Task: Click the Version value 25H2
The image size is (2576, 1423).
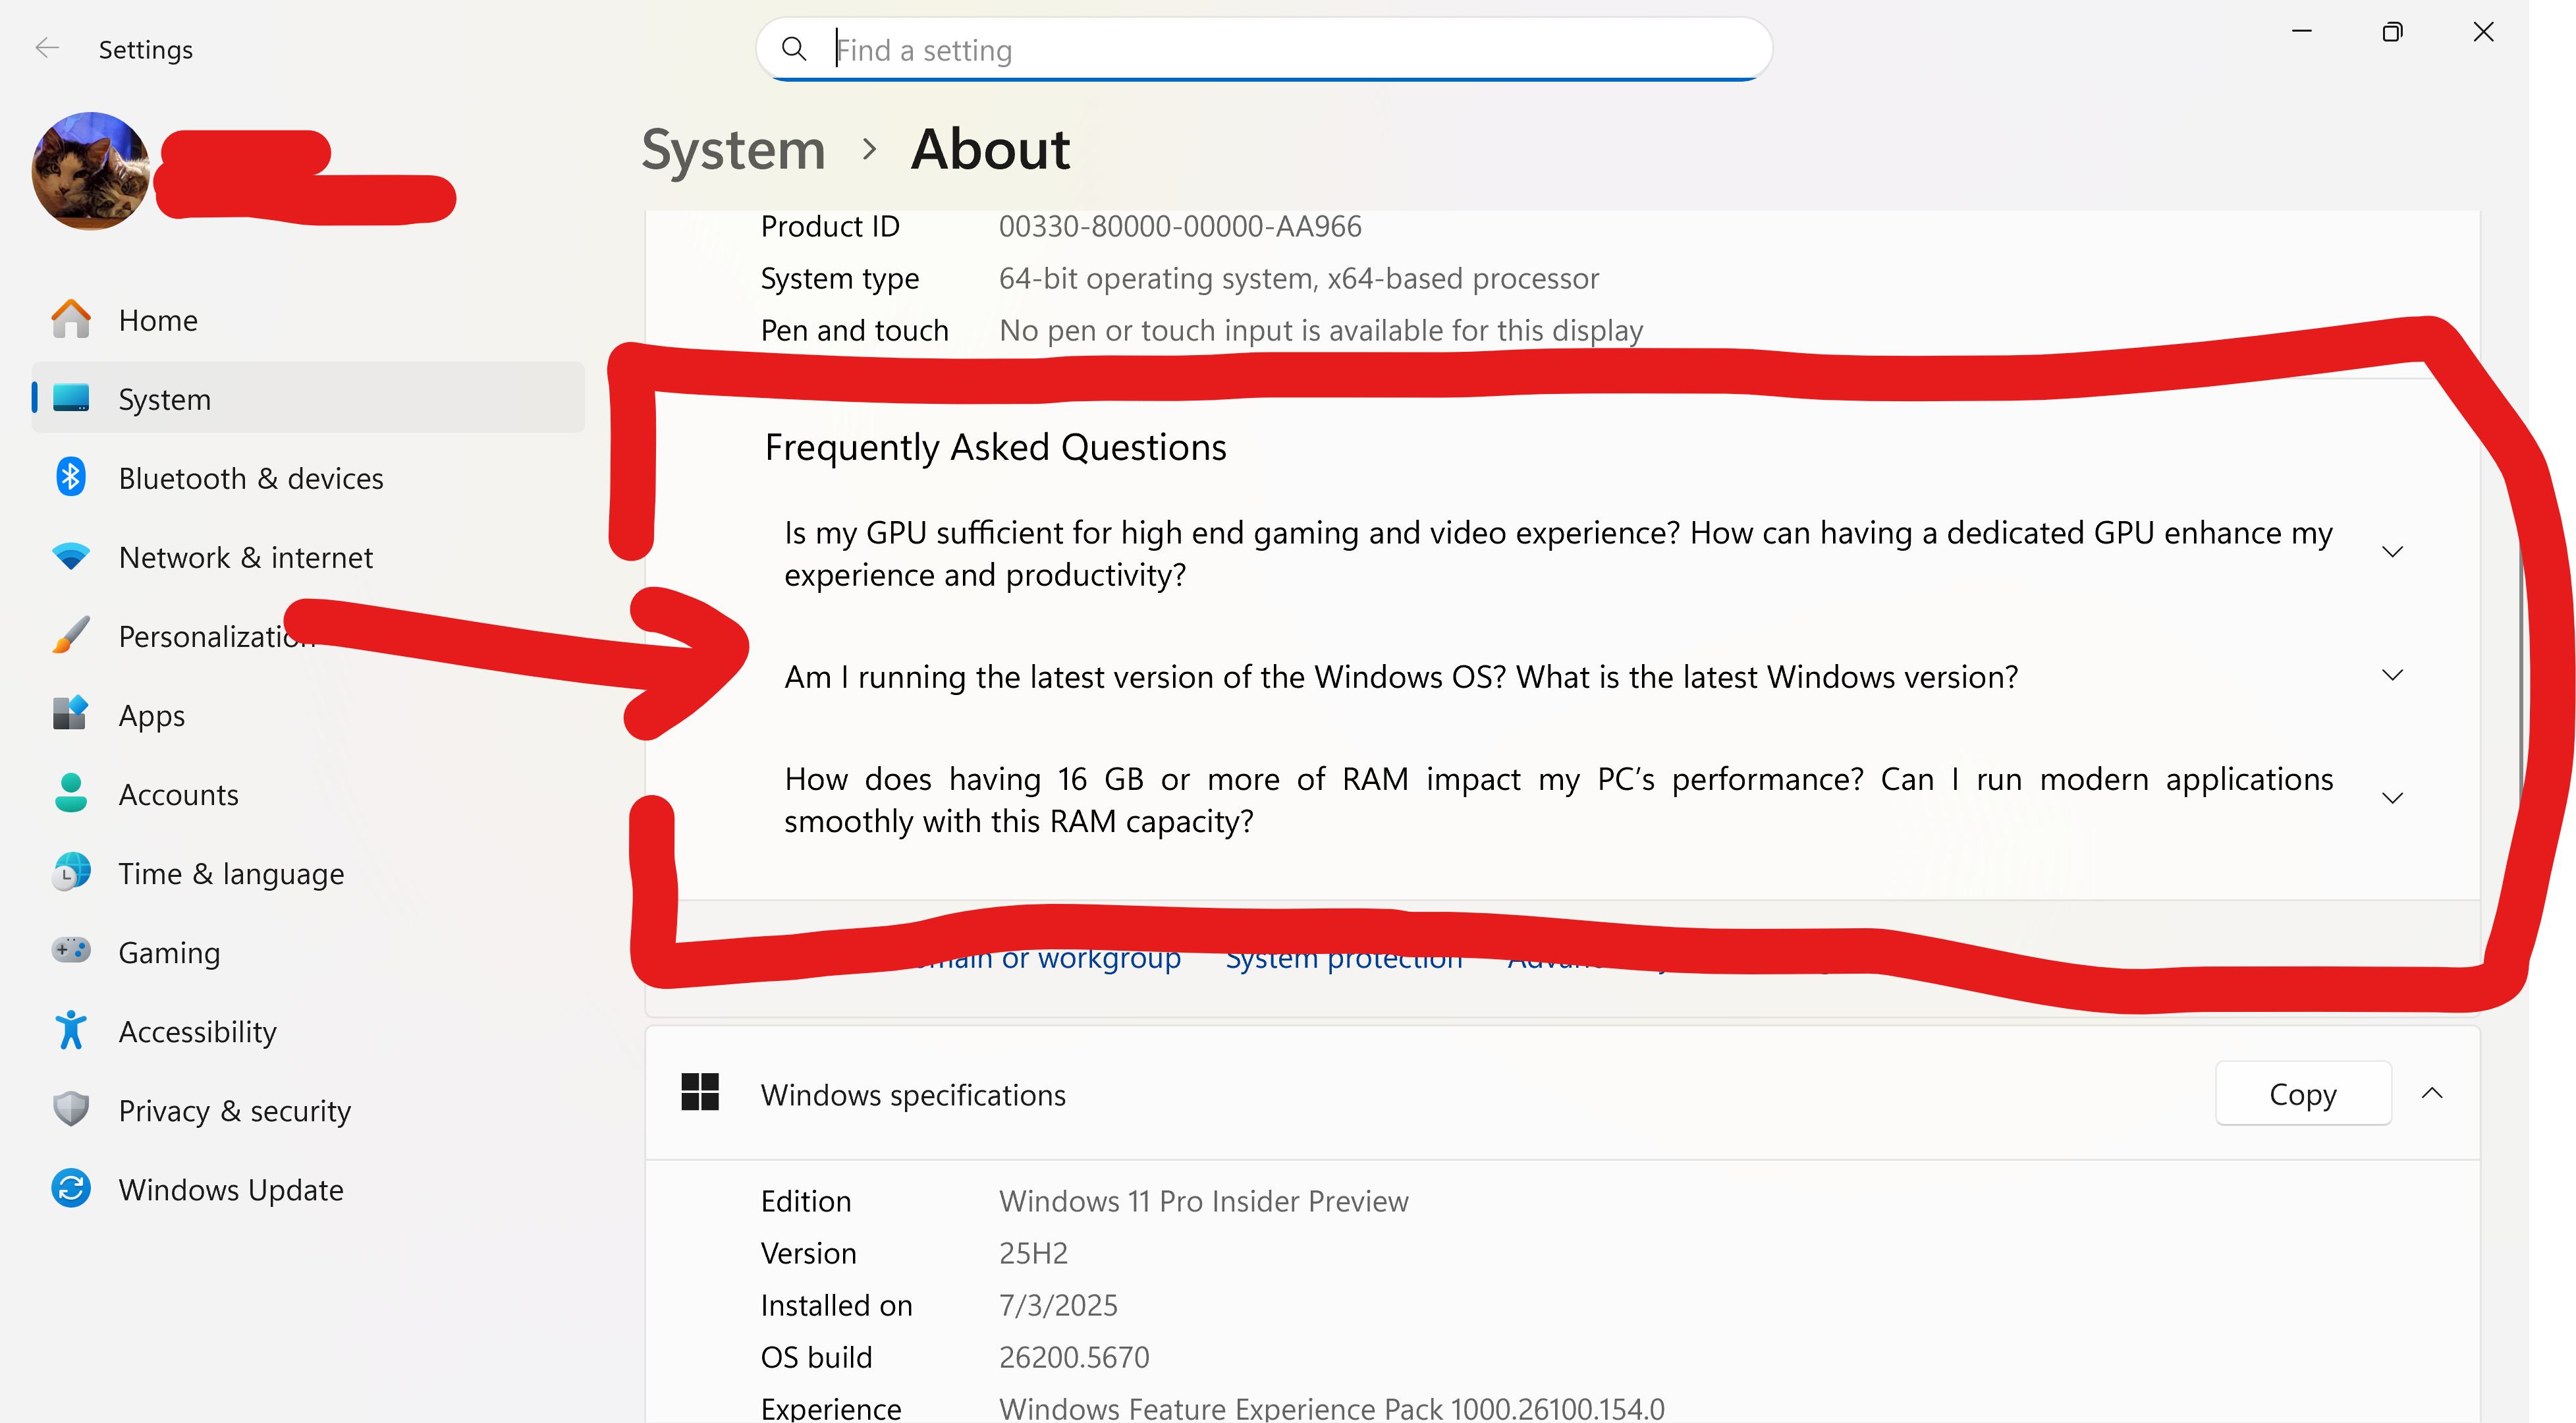Action: 1033,1253
